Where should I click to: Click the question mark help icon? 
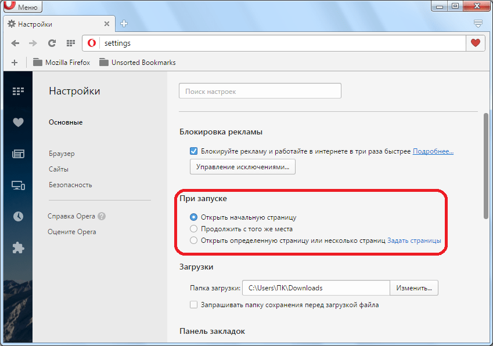(102, 216)
